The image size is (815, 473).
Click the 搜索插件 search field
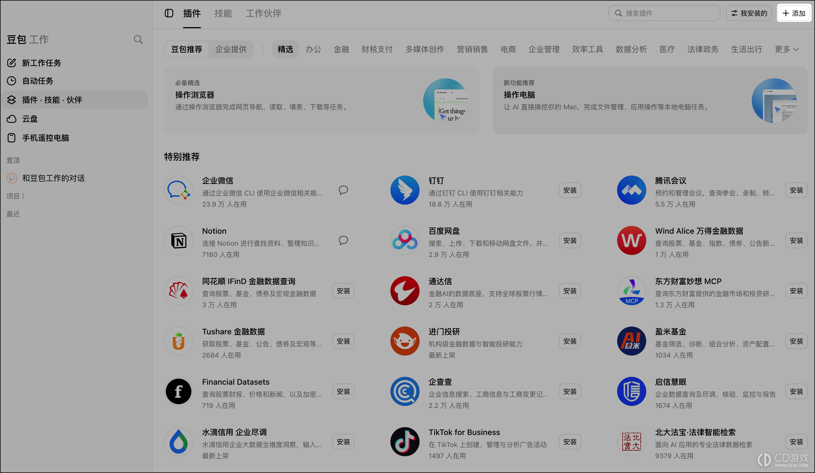[x=664, y=13]
